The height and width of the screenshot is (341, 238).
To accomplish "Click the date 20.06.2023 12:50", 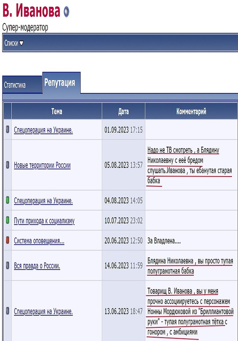I will pyautogui.click(x=124, y=240).
